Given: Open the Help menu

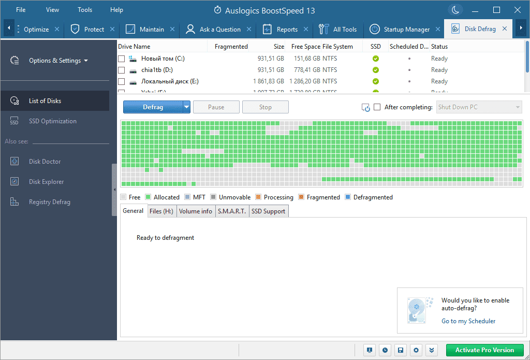Looking at the screenshot, I should pyautogui.click(x=116, y=10).
